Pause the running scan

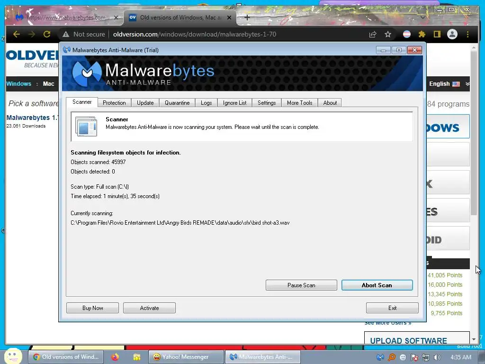click(x=301, y=285)
